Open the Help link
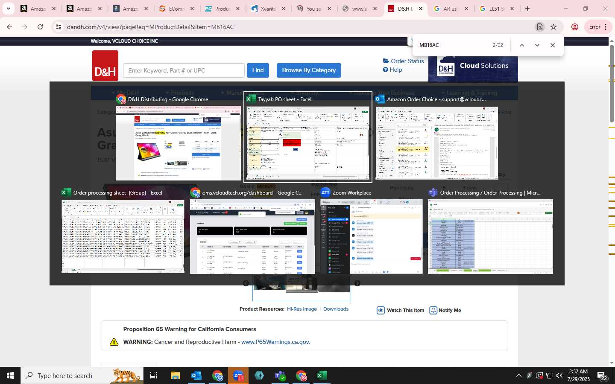Screen dimensions: 615x384 pyautogui.click(x=392, y=70)
